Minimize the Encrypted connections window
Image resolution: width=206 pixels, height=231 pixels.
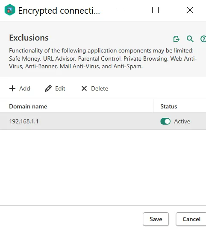pos(121,10)
